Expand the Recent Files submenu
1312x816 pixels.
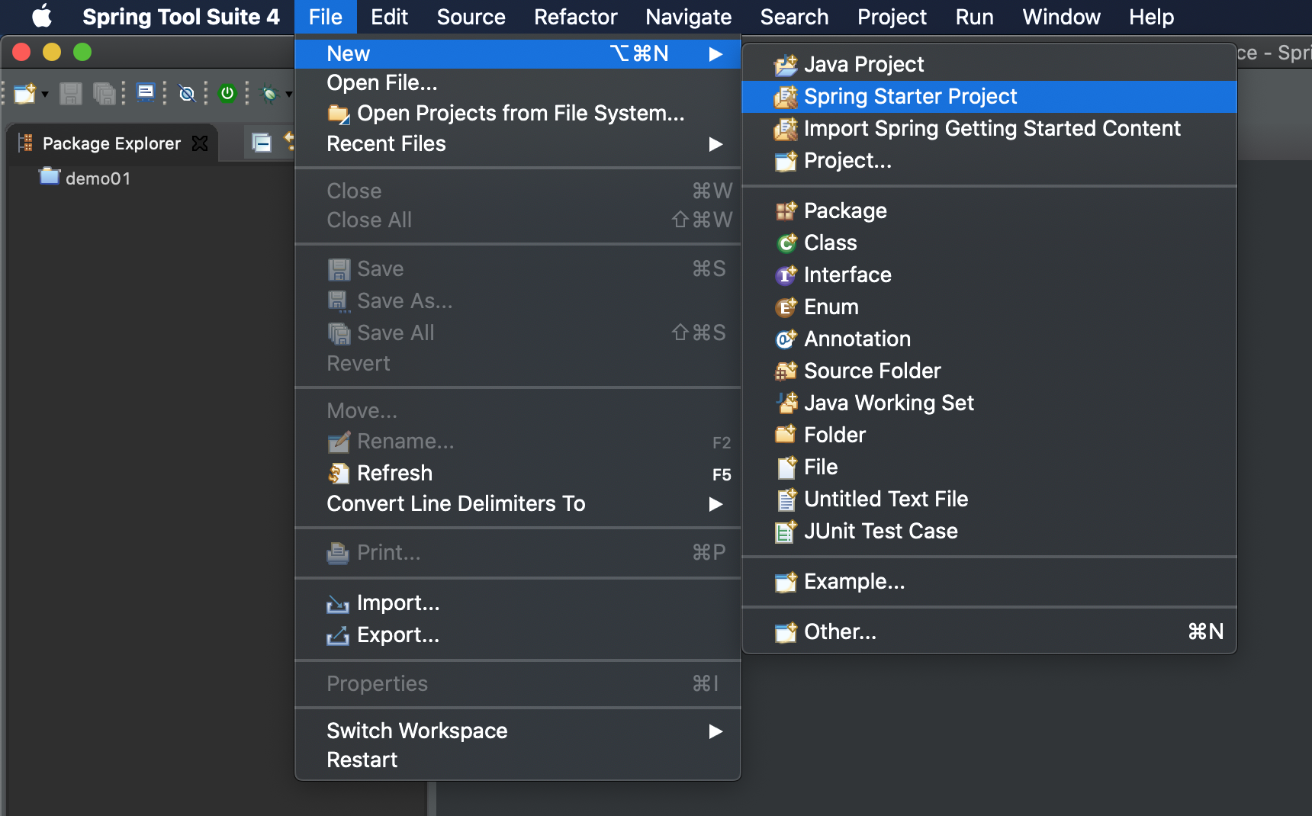(x=518, y=143)
